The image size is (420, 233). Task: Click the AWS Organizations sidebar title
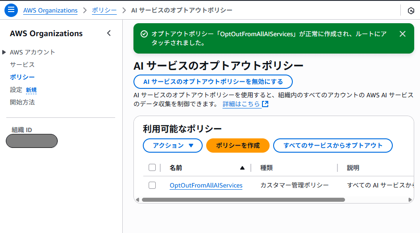pyautogui.click(x=46, y=33)
